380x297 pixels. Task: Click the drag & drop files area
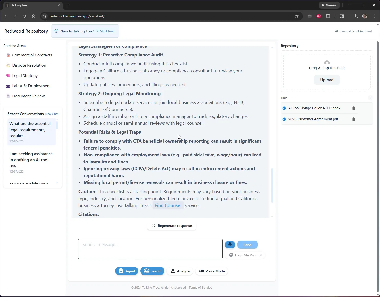(327, 72)
